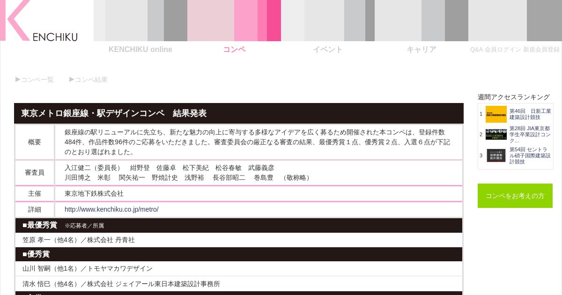Open thumbnail for rank 1 日新工業 competition
The width and height of the screenshot is (562, 295).
coord(496,114)
